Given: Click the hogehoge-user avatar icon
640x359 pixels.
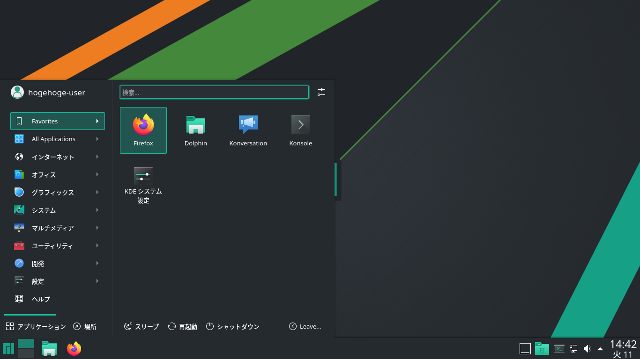Looking at the screenshot, I should [17, 92].
